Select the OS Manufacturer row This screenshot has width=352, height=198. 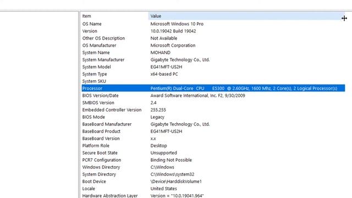pyautogui.click(x=99, y=45)
